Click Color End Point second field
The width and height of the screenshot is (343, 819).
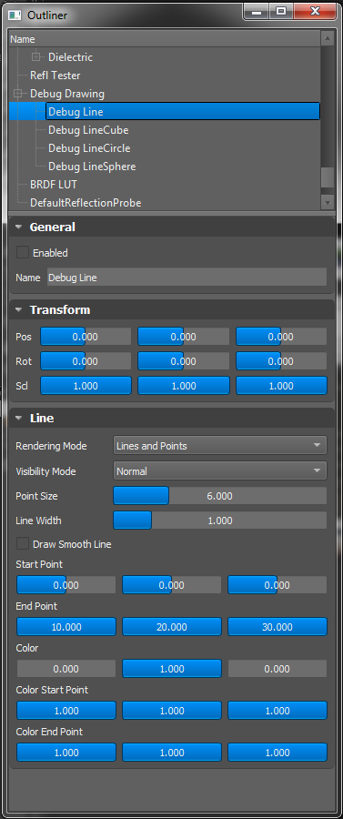pyautogui.click(x=172, y=753)
